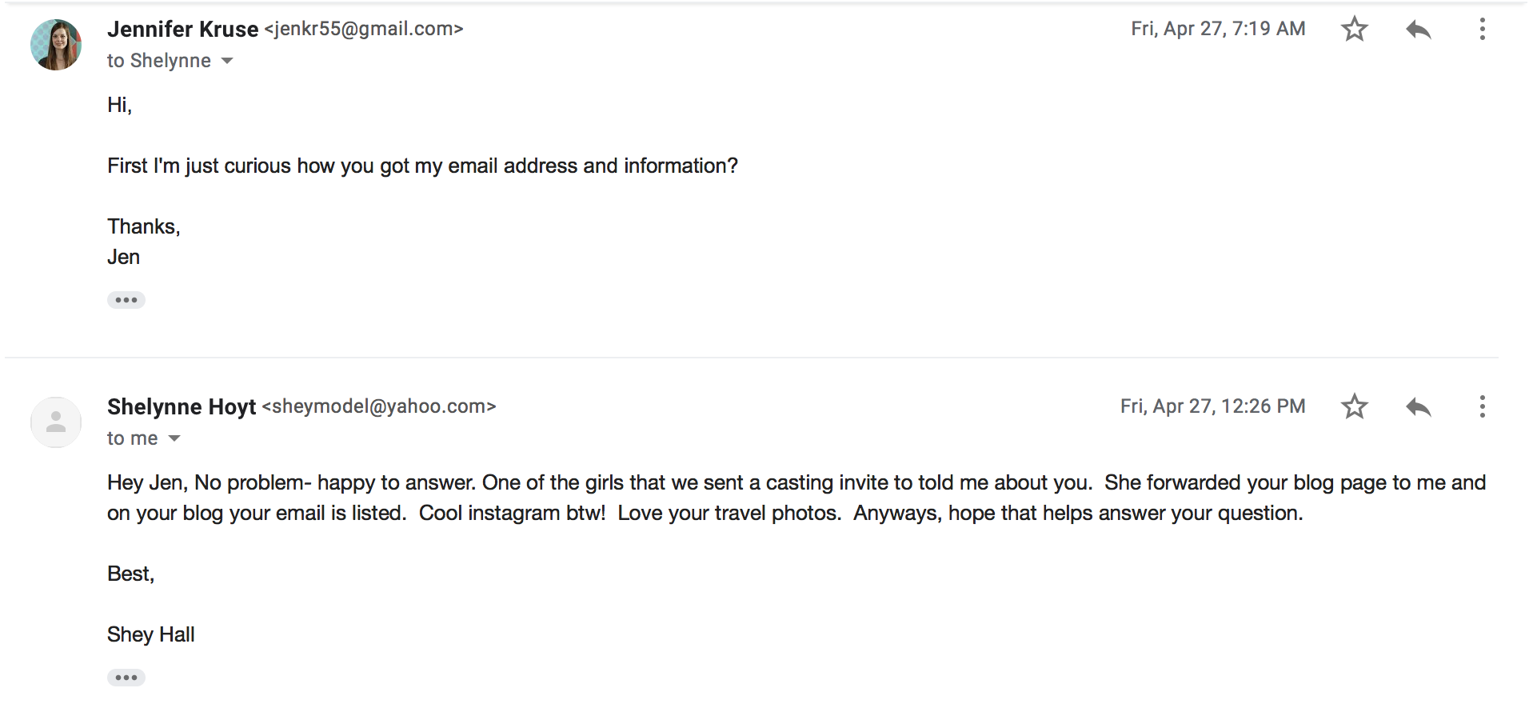Show trimmed content under Shey Hall signature
The width and height of the screenshot is (1529, 728).
(126, 678)
